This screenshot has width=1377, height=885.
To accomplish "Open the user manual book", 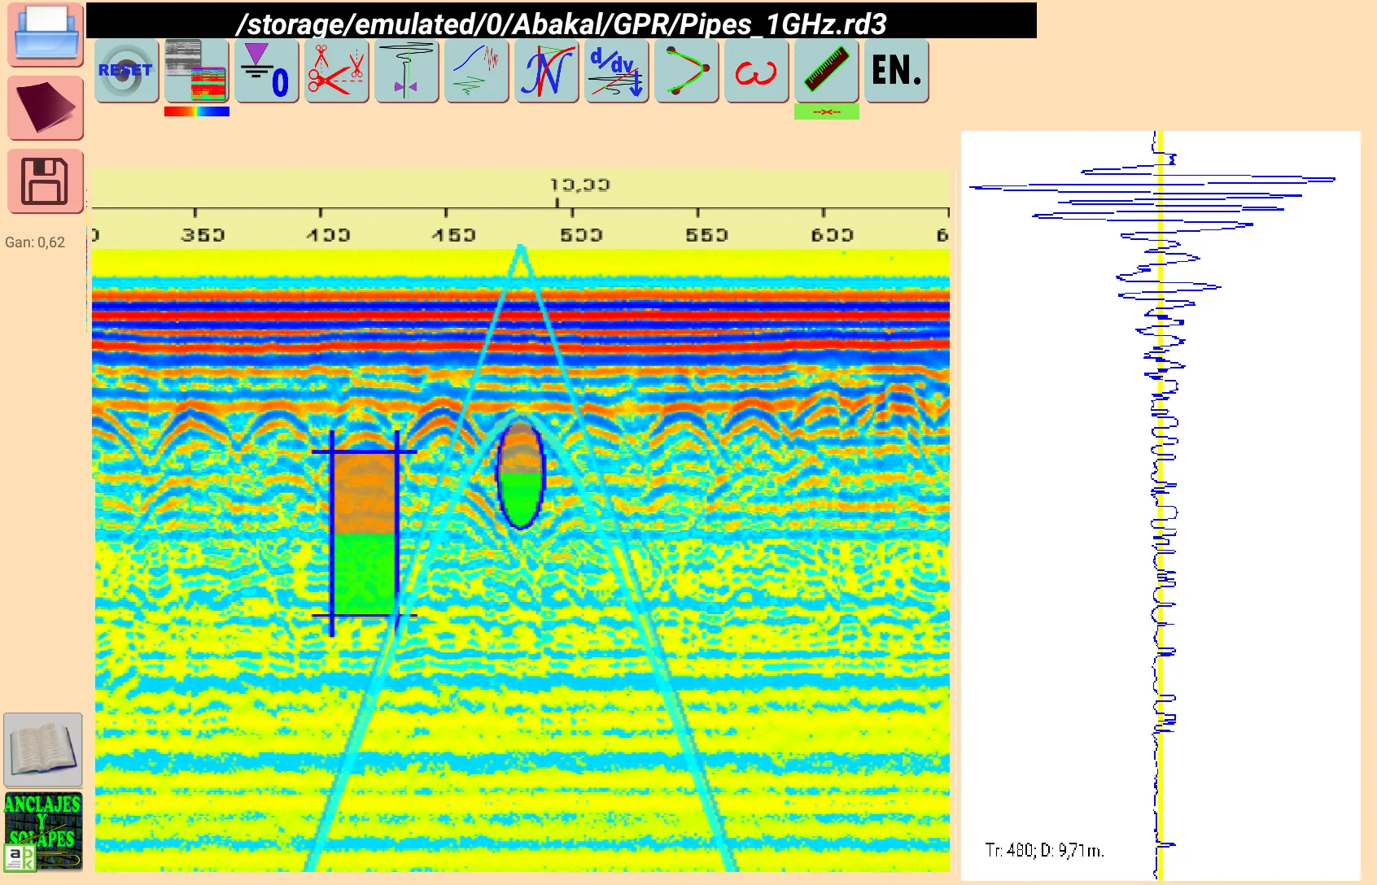I will 43,750.
